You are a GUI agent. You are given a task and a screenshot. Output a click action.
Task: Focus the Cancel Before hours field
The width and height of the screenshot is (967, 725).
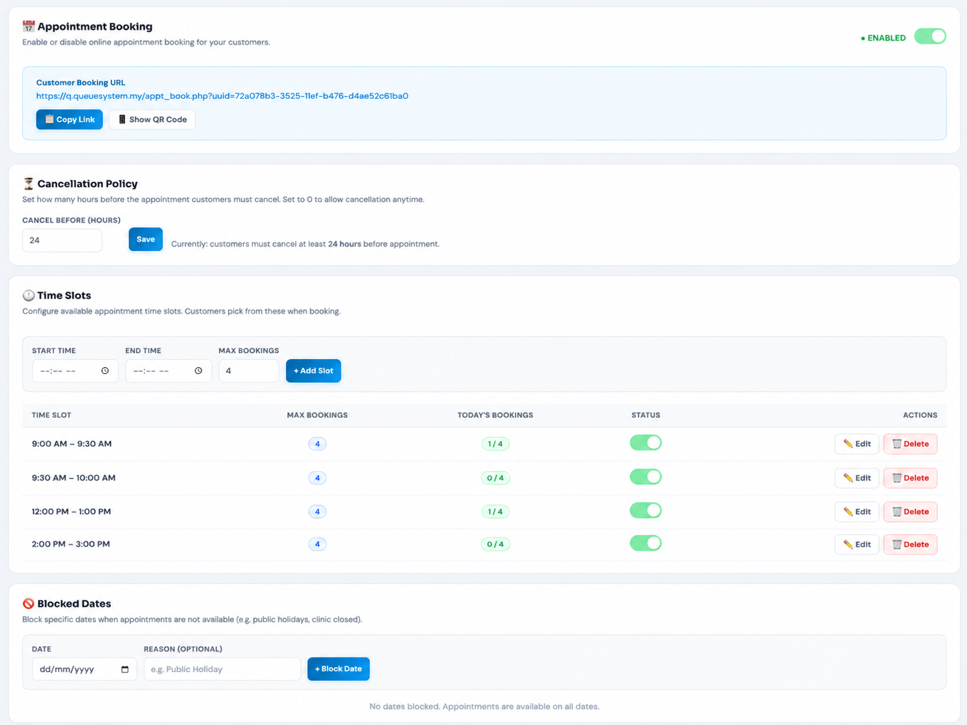pyautogui.click(x=62, y=240)
